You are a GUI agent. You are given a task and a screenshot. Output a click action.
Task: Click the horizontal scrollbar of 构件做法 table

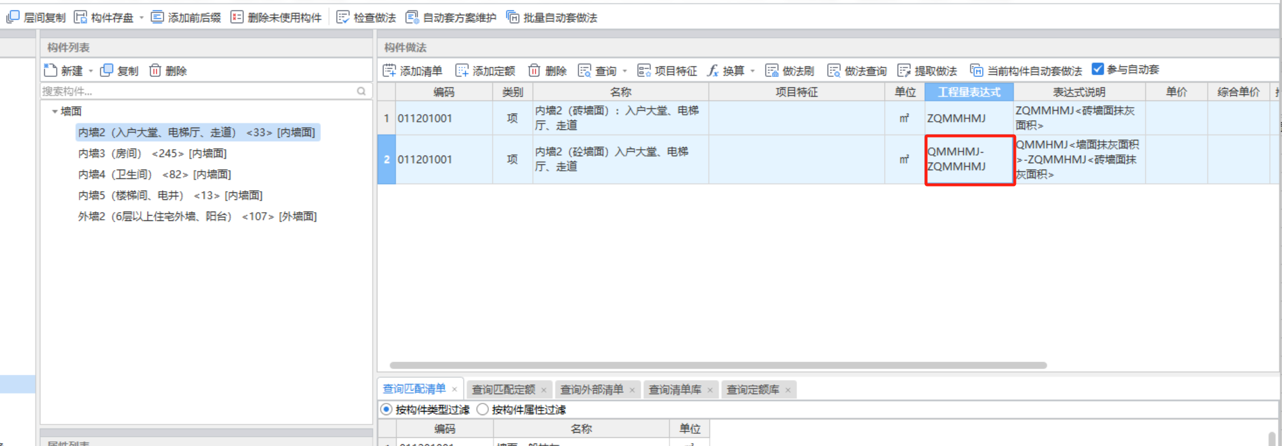(718, 366)
